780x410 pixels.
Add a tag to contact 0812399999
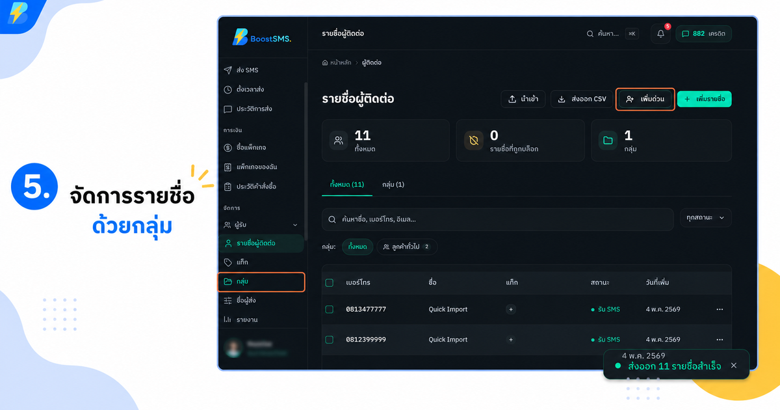pyautogui.click(x=511, y=340)
